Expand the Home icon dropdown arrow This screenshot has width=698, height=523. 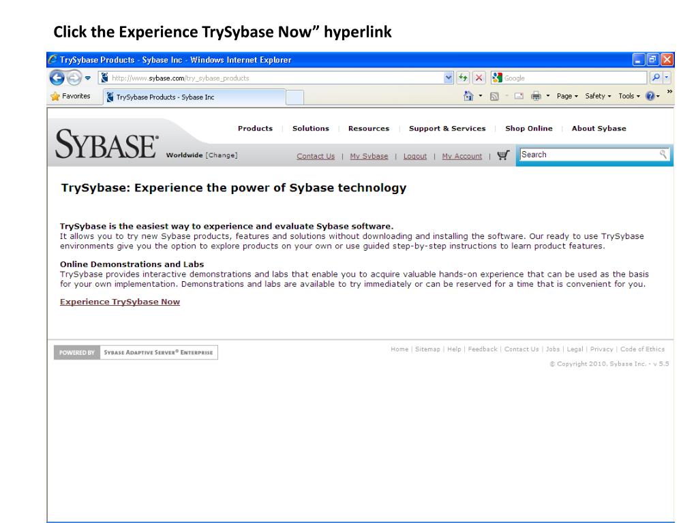(x=481, y=96)
